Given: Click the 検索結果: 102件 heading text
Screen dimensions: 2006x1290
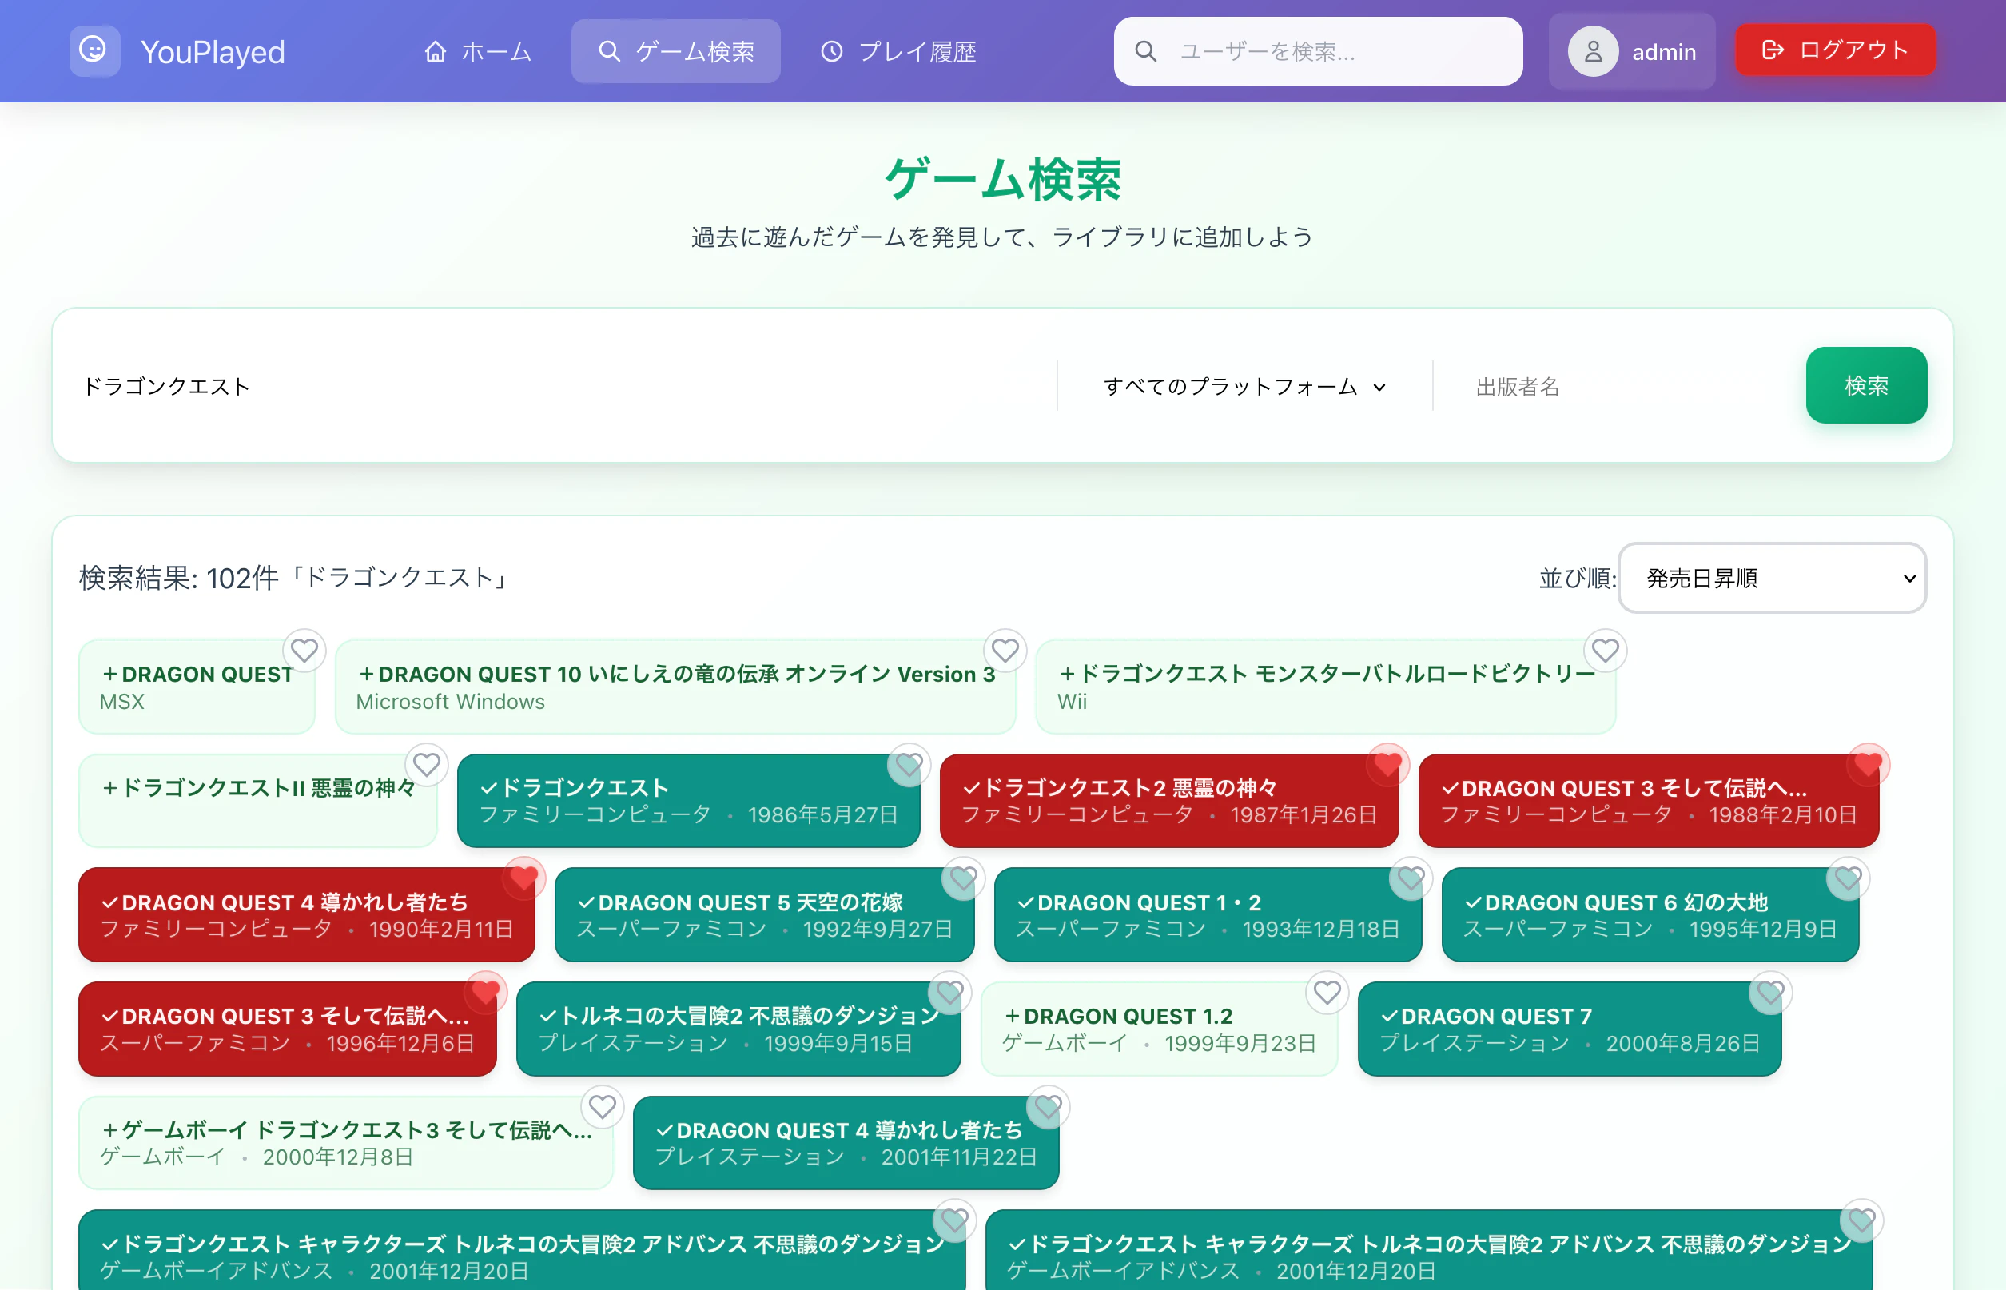Looking at the screenshot, I should click(x=295, y=578).
